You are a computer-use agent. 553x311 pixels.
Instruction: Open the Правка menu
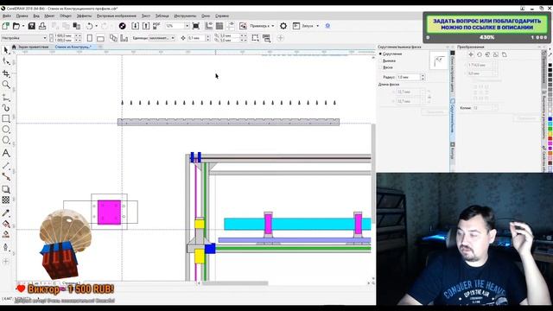tap(22, 16)
